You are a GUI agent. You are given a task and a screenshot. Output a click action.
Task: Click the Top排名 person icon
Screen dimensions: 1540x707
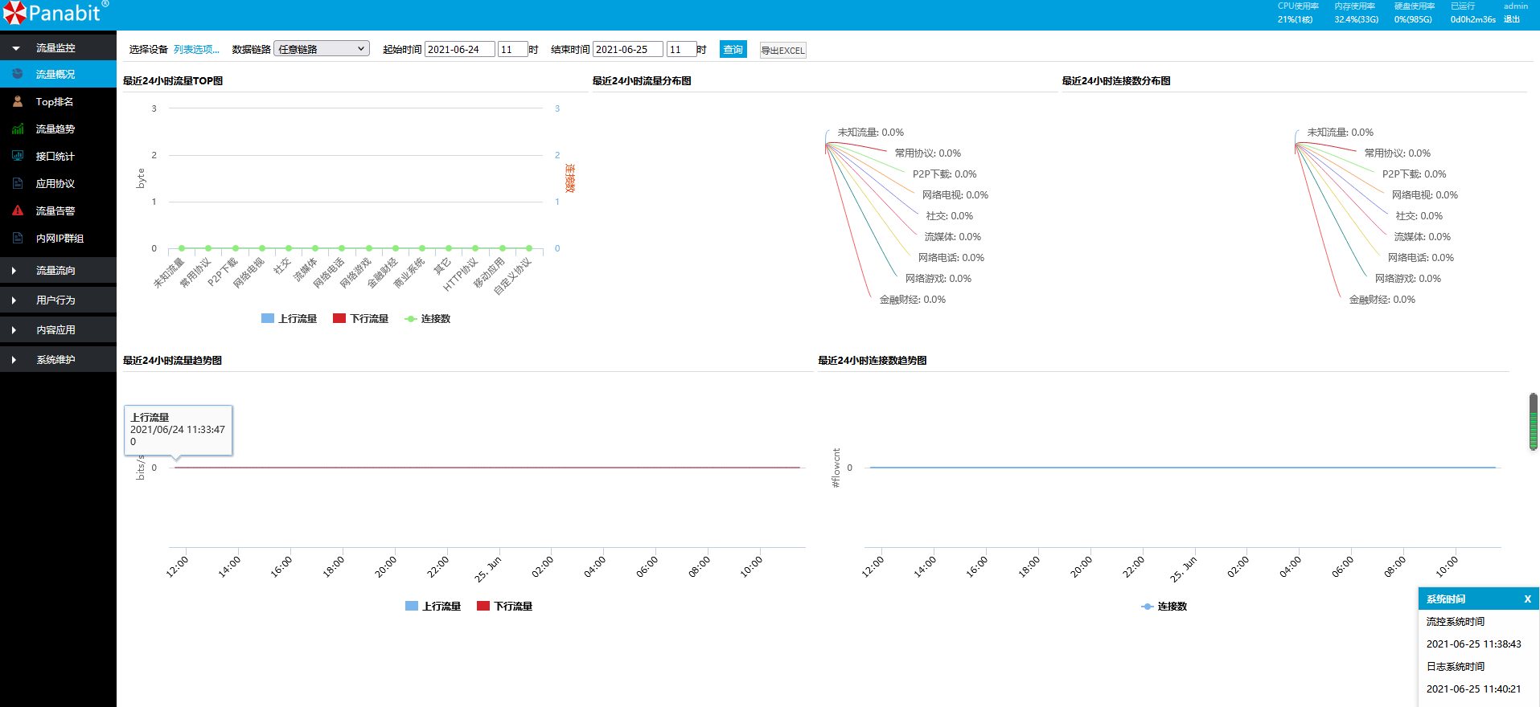click(18, 101)
